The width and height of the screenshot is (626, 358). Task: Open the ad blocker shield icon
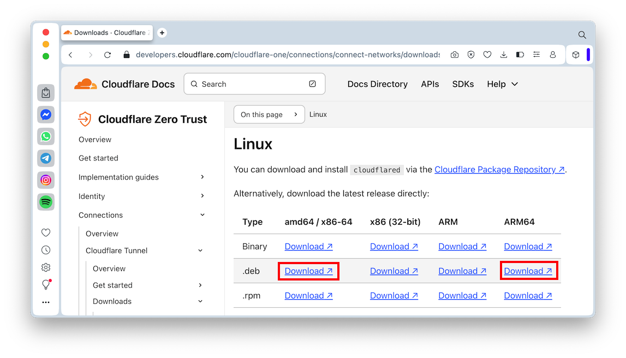point(471,55)
